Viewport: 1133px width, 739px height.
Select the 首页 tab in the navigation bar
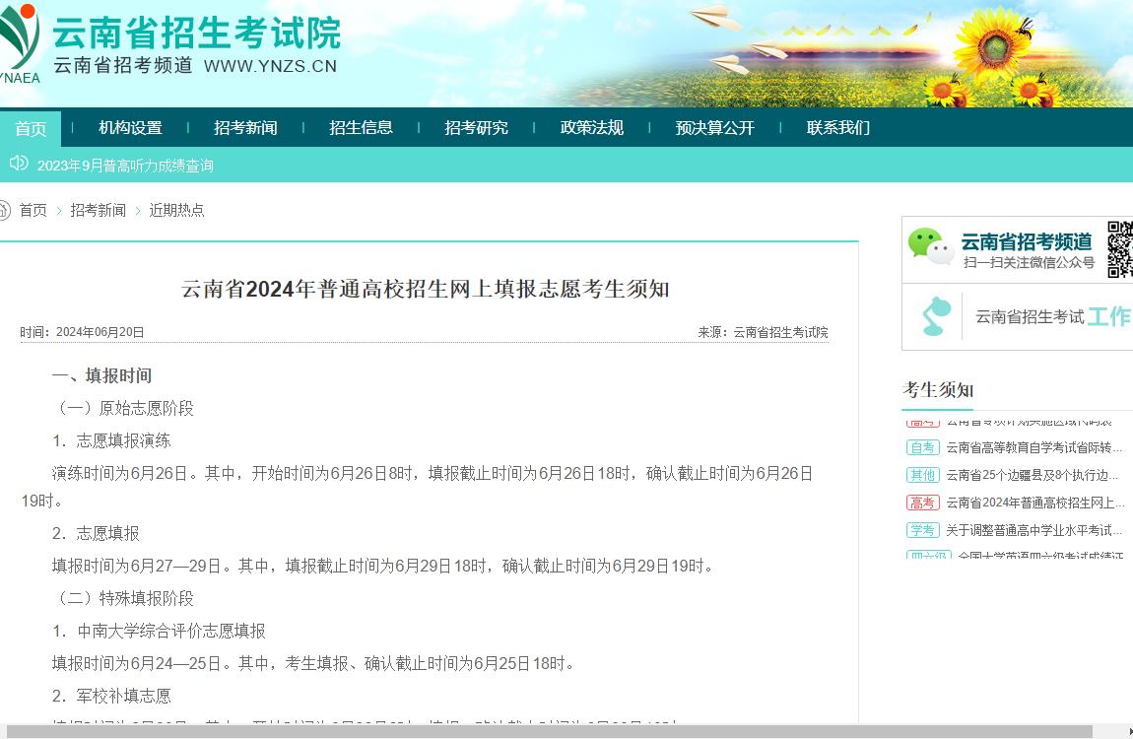coord(30,127)
